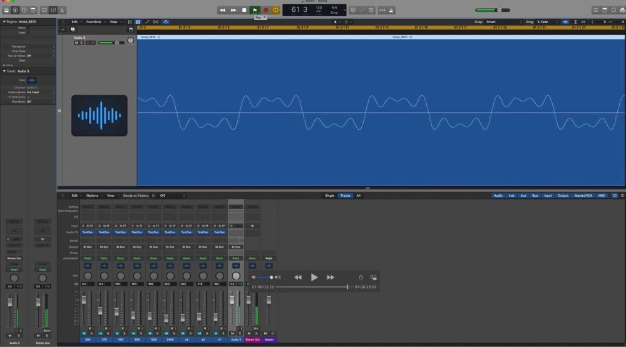
Task: Solo the Audio 3 track header
Action: [x=81, y=43]
